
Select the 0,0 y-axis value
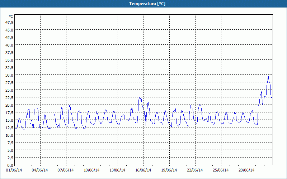tap(10, 165)
